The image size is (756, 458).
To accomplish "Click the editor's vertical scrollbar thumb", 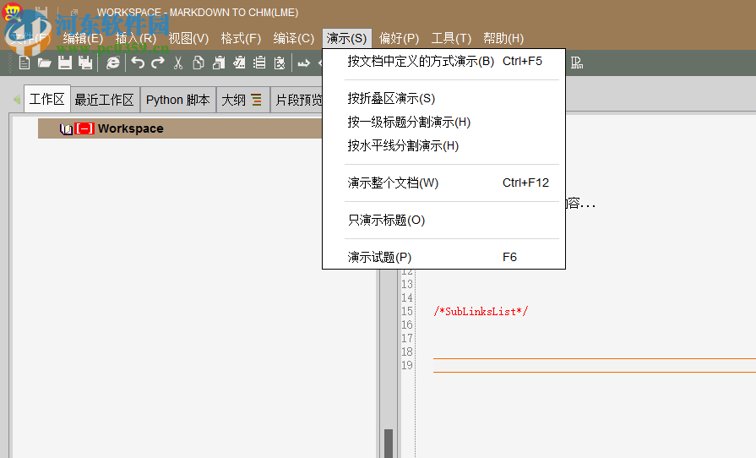I will [x=389, y=443].
